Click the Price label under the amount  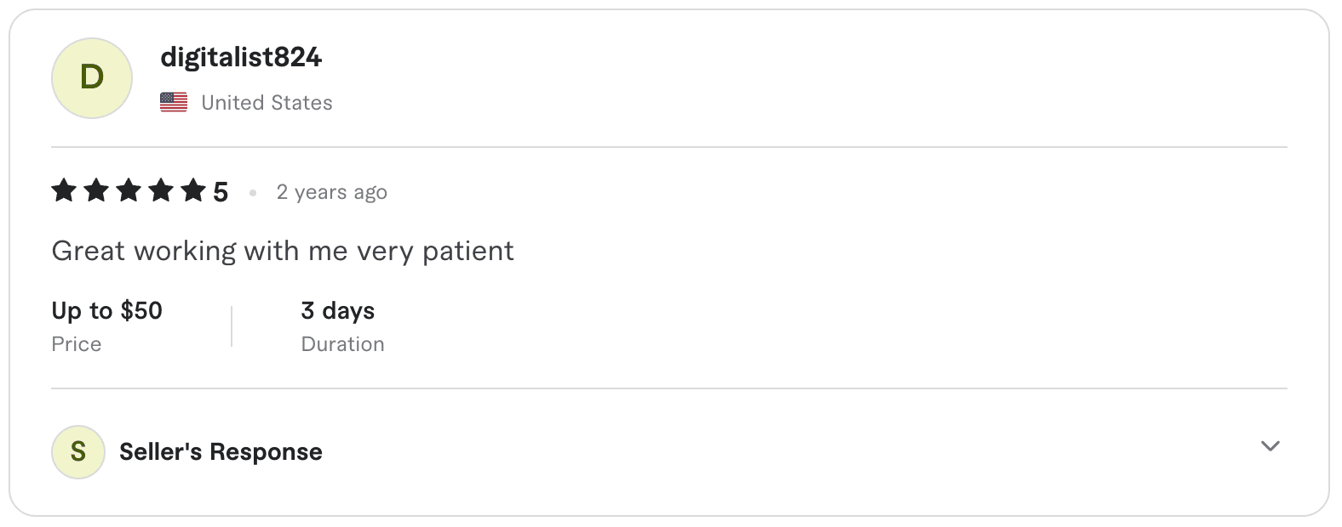pyautogui.click(x=77, y=344)
